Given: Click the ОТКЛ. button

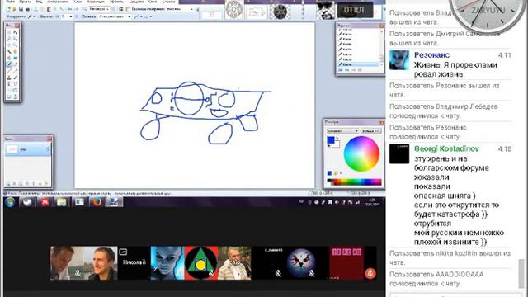Looking at the screenshot, I should (355, 10).
